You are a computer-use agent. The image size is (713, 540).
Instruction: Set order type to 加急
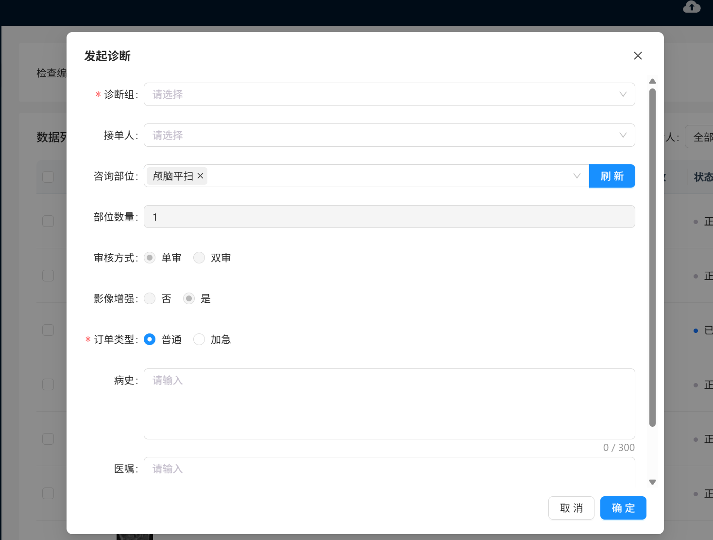click(199, 339)
